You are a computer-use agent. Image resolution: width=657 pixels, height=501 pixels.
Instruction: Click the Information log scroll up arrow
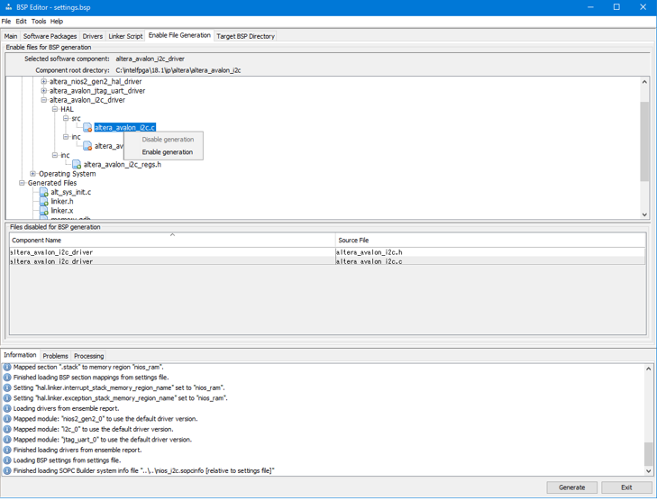pyautogui.click(x=648, y=369)
